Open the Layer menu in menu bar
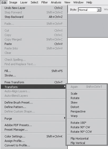Image resolution: width=108 pixels, height=149 pixels. click(24, 2)
